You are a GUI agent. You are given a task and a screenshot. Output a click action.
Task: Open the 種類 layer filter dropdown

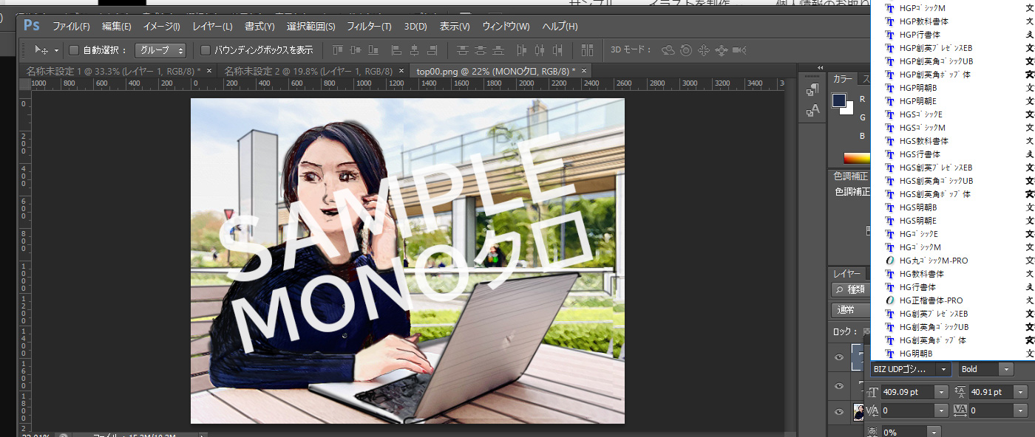850,289
